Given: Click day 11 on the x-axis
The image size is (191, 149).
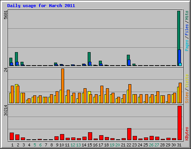Looking at the screenshot, I should tap(67, 145).
